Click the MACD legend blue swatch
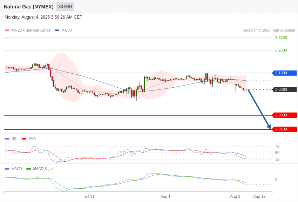Viewport: 298px width, 202px height. [7, 169]
